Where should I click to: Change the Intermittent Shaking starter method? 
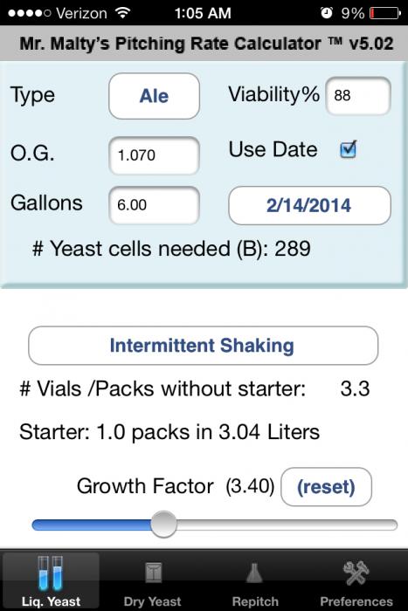click(x=203, y=346)
